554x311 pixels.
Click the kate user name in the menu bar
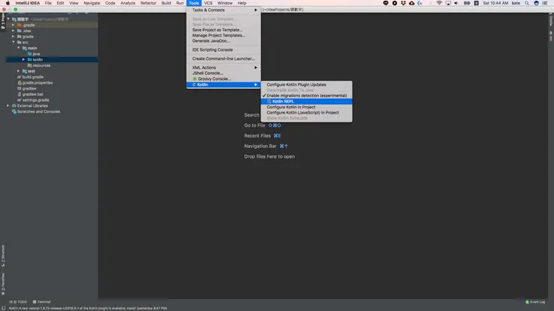[516, 3]
